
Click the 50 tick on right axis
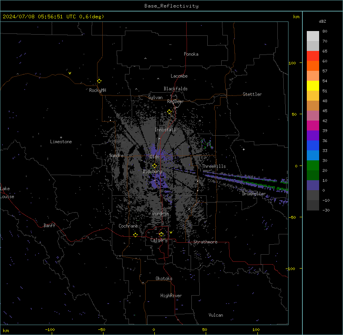294,114
